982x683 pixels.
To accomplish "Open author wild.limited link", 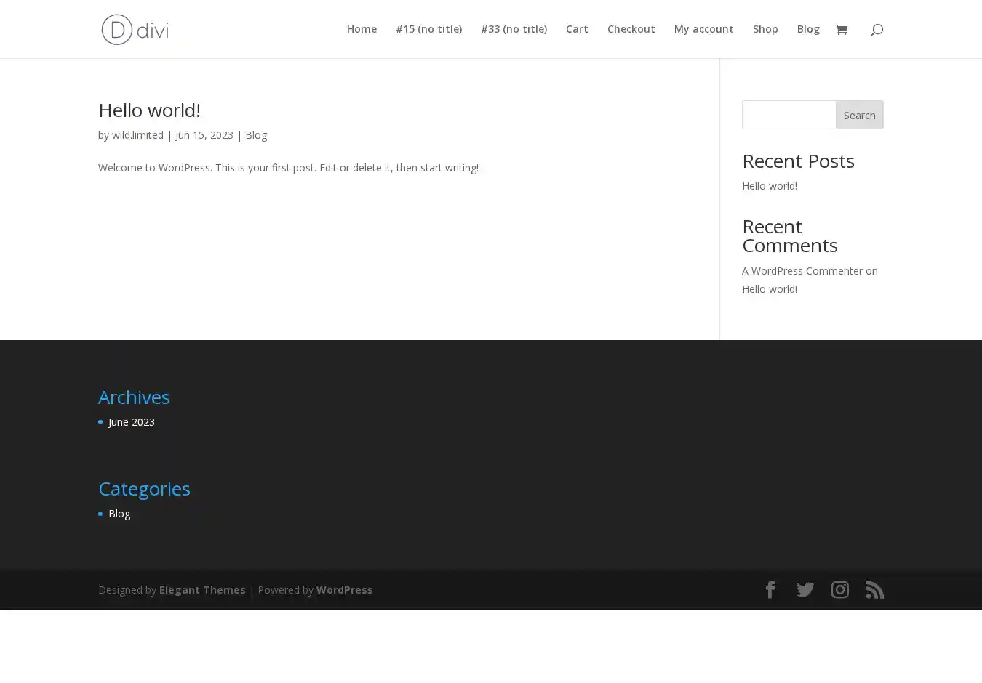I will coord(137,135).
